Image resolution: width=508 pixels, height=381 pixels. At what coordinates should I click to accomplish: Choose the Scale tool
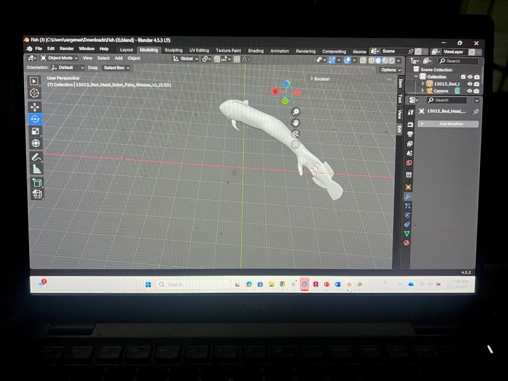point(36,131)
